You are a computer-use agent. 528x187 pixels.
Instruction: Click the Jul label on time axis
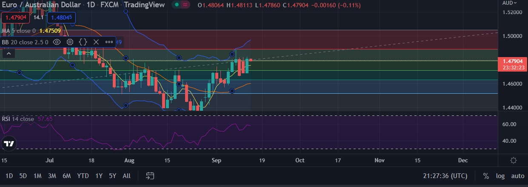[x=50, y=160]
